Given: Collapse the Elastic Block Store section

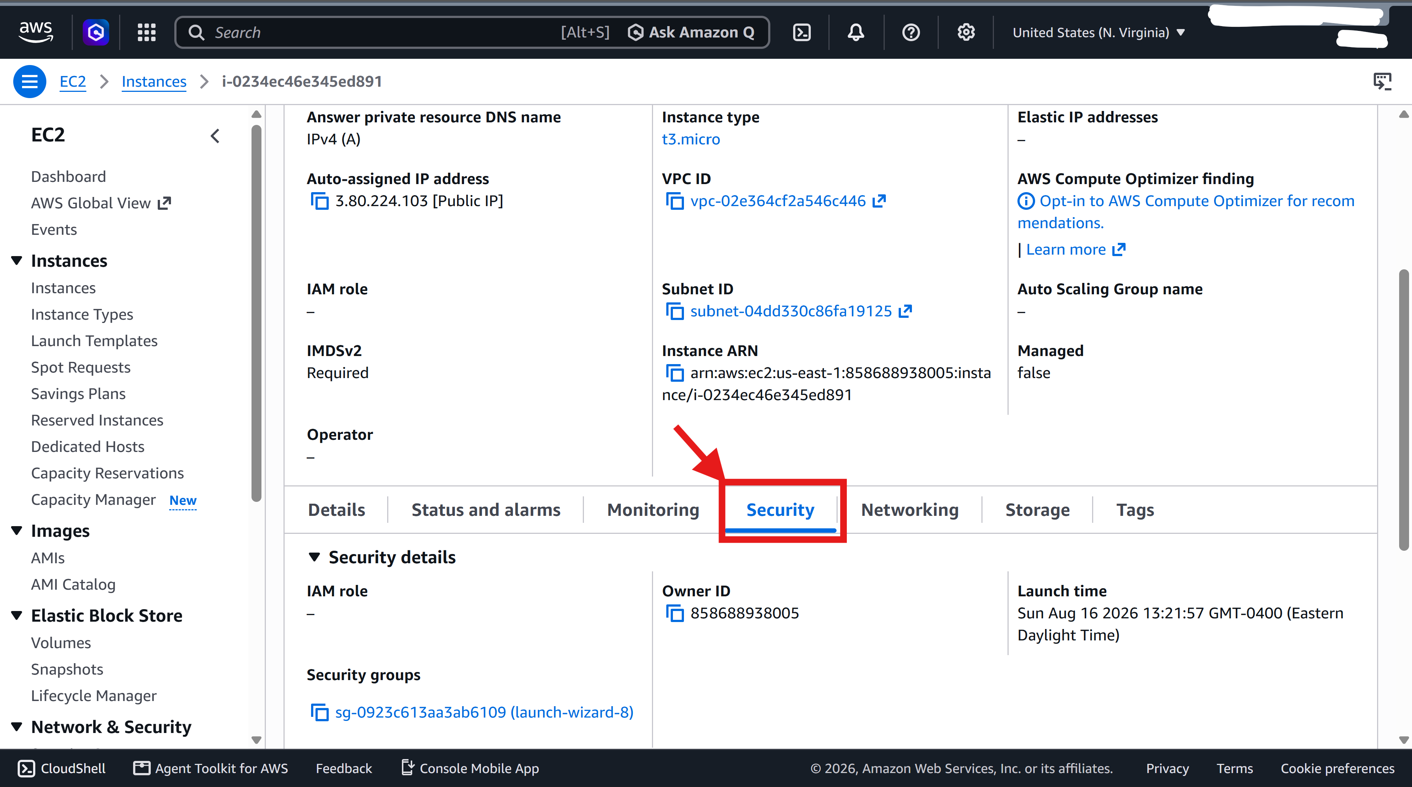Looking at the screenshot, I should coord(17,615).
